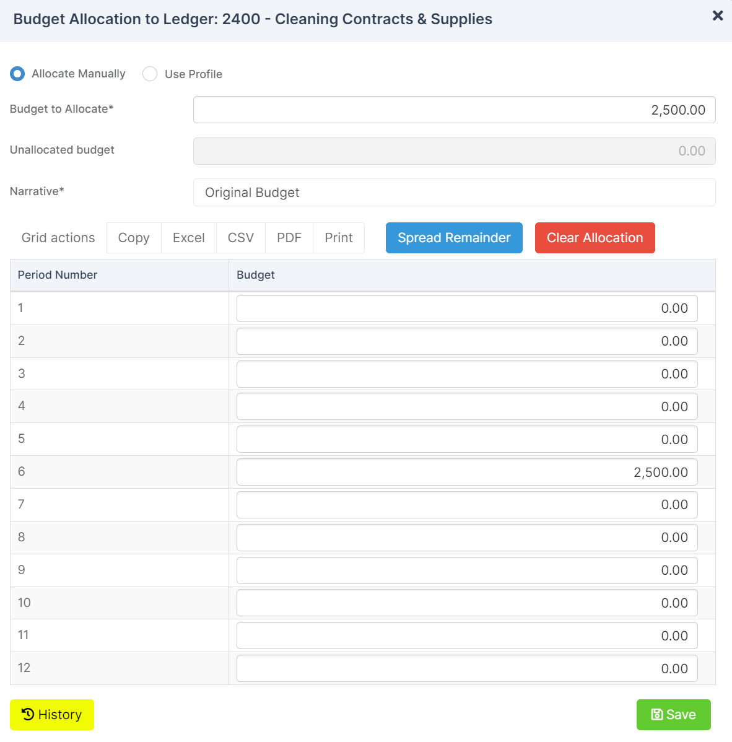The image size is (732, 742).
Task: Close the Budget Allocation dialog
Action: pos(717,15)
